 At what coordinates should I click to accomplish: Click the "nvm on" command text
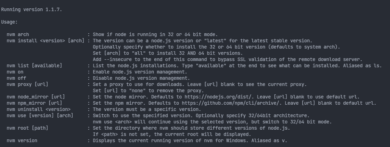(x=15, y=72)
